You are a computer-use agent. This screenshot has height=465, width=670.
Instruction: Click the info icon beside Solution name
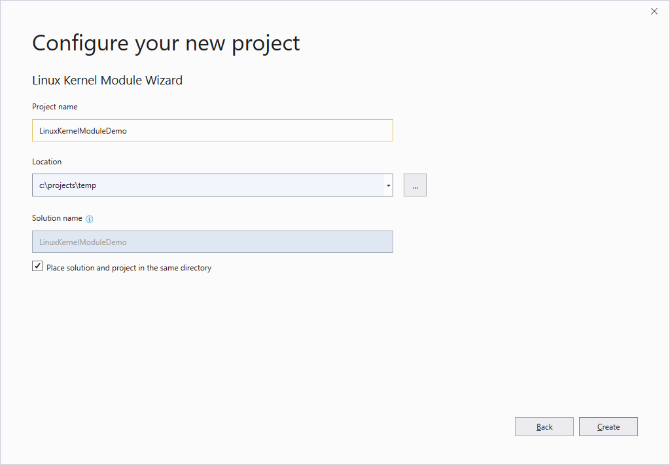point(90,219)
